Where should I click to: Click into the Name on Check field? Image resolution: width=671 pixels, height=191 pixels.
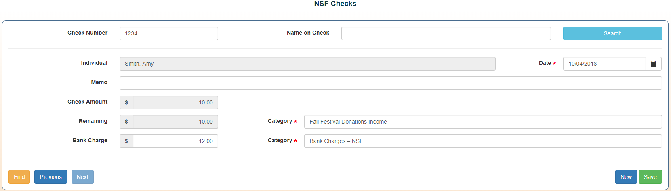pyautogui.click(x=446, y=33)
